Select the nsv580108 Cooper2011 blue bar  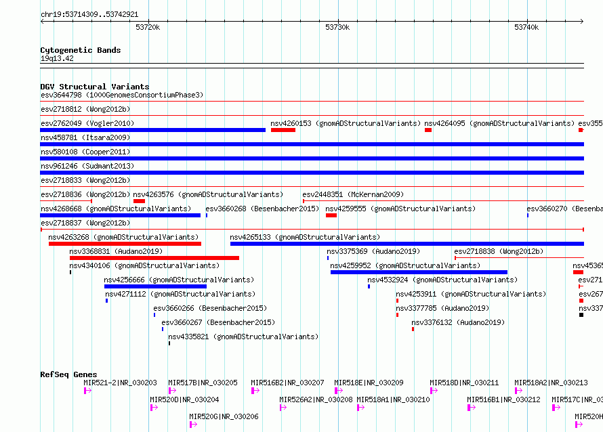pyautogui.click(x=312, y=158)
